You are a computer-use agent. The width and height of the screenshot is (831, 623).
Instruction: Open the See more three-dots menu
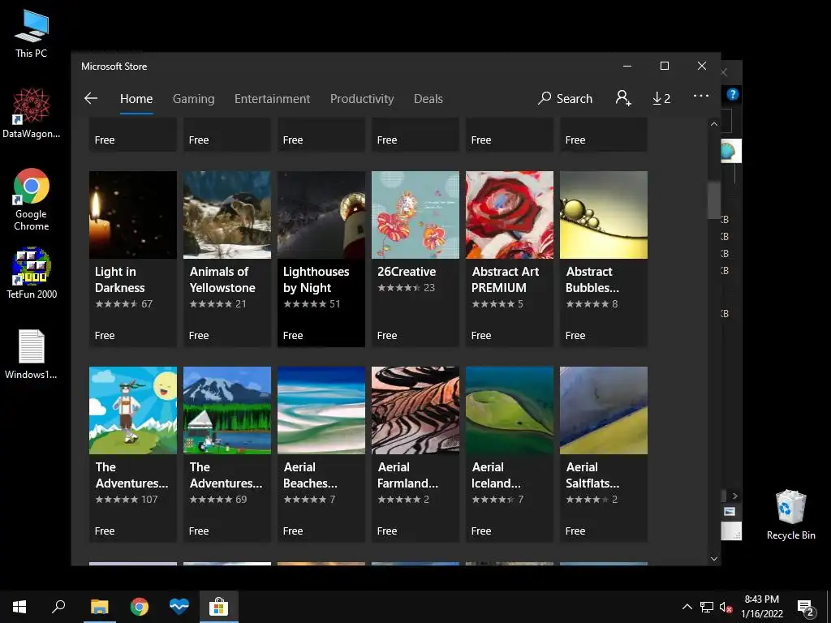(x=700, y=96)
